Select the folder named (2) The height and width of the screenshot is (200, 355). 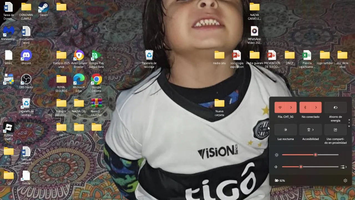point(9,178)
